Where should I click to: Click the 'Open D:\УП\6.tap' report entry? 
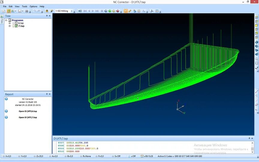pos(28,111)
